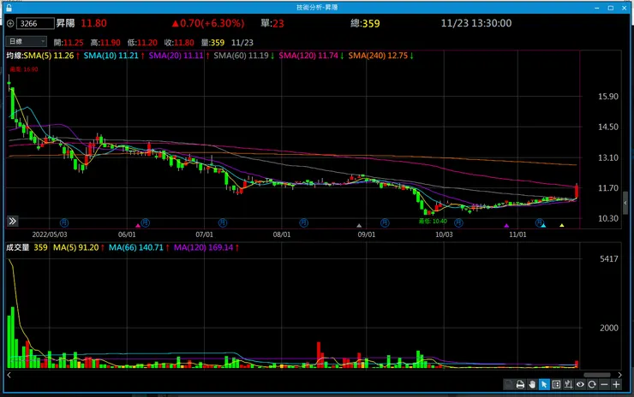The height and width of the screenshot is (397, 634).
Task: Open the data panel layout icon
Action: point(556,384)
